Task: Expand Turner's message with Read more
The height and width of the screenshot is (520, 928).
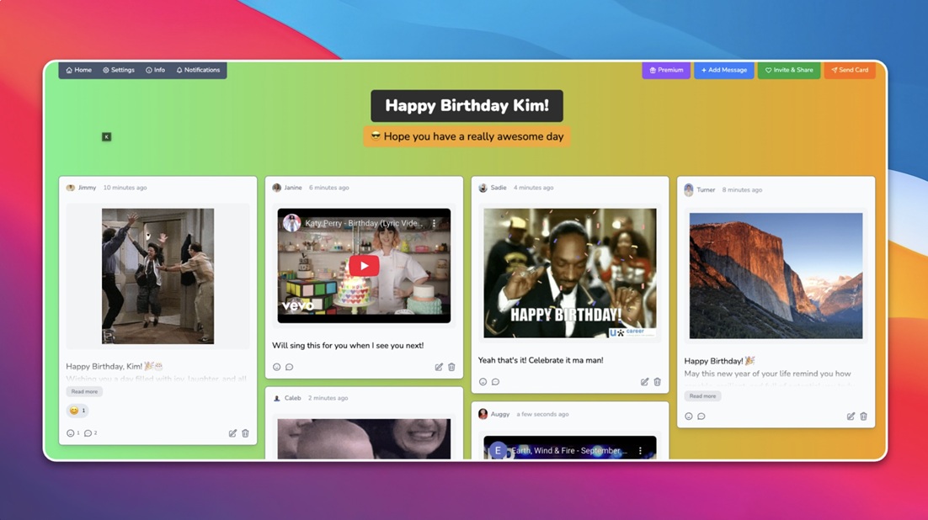Action: (x=702, y=395)
